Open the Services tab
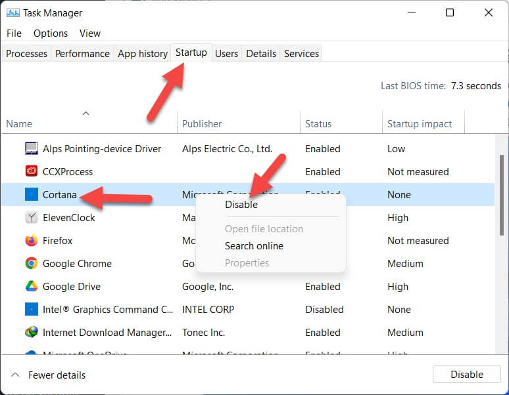 click(301, 54)
